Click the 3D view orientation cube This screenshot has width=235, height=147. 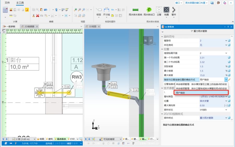tap(148, 40)
